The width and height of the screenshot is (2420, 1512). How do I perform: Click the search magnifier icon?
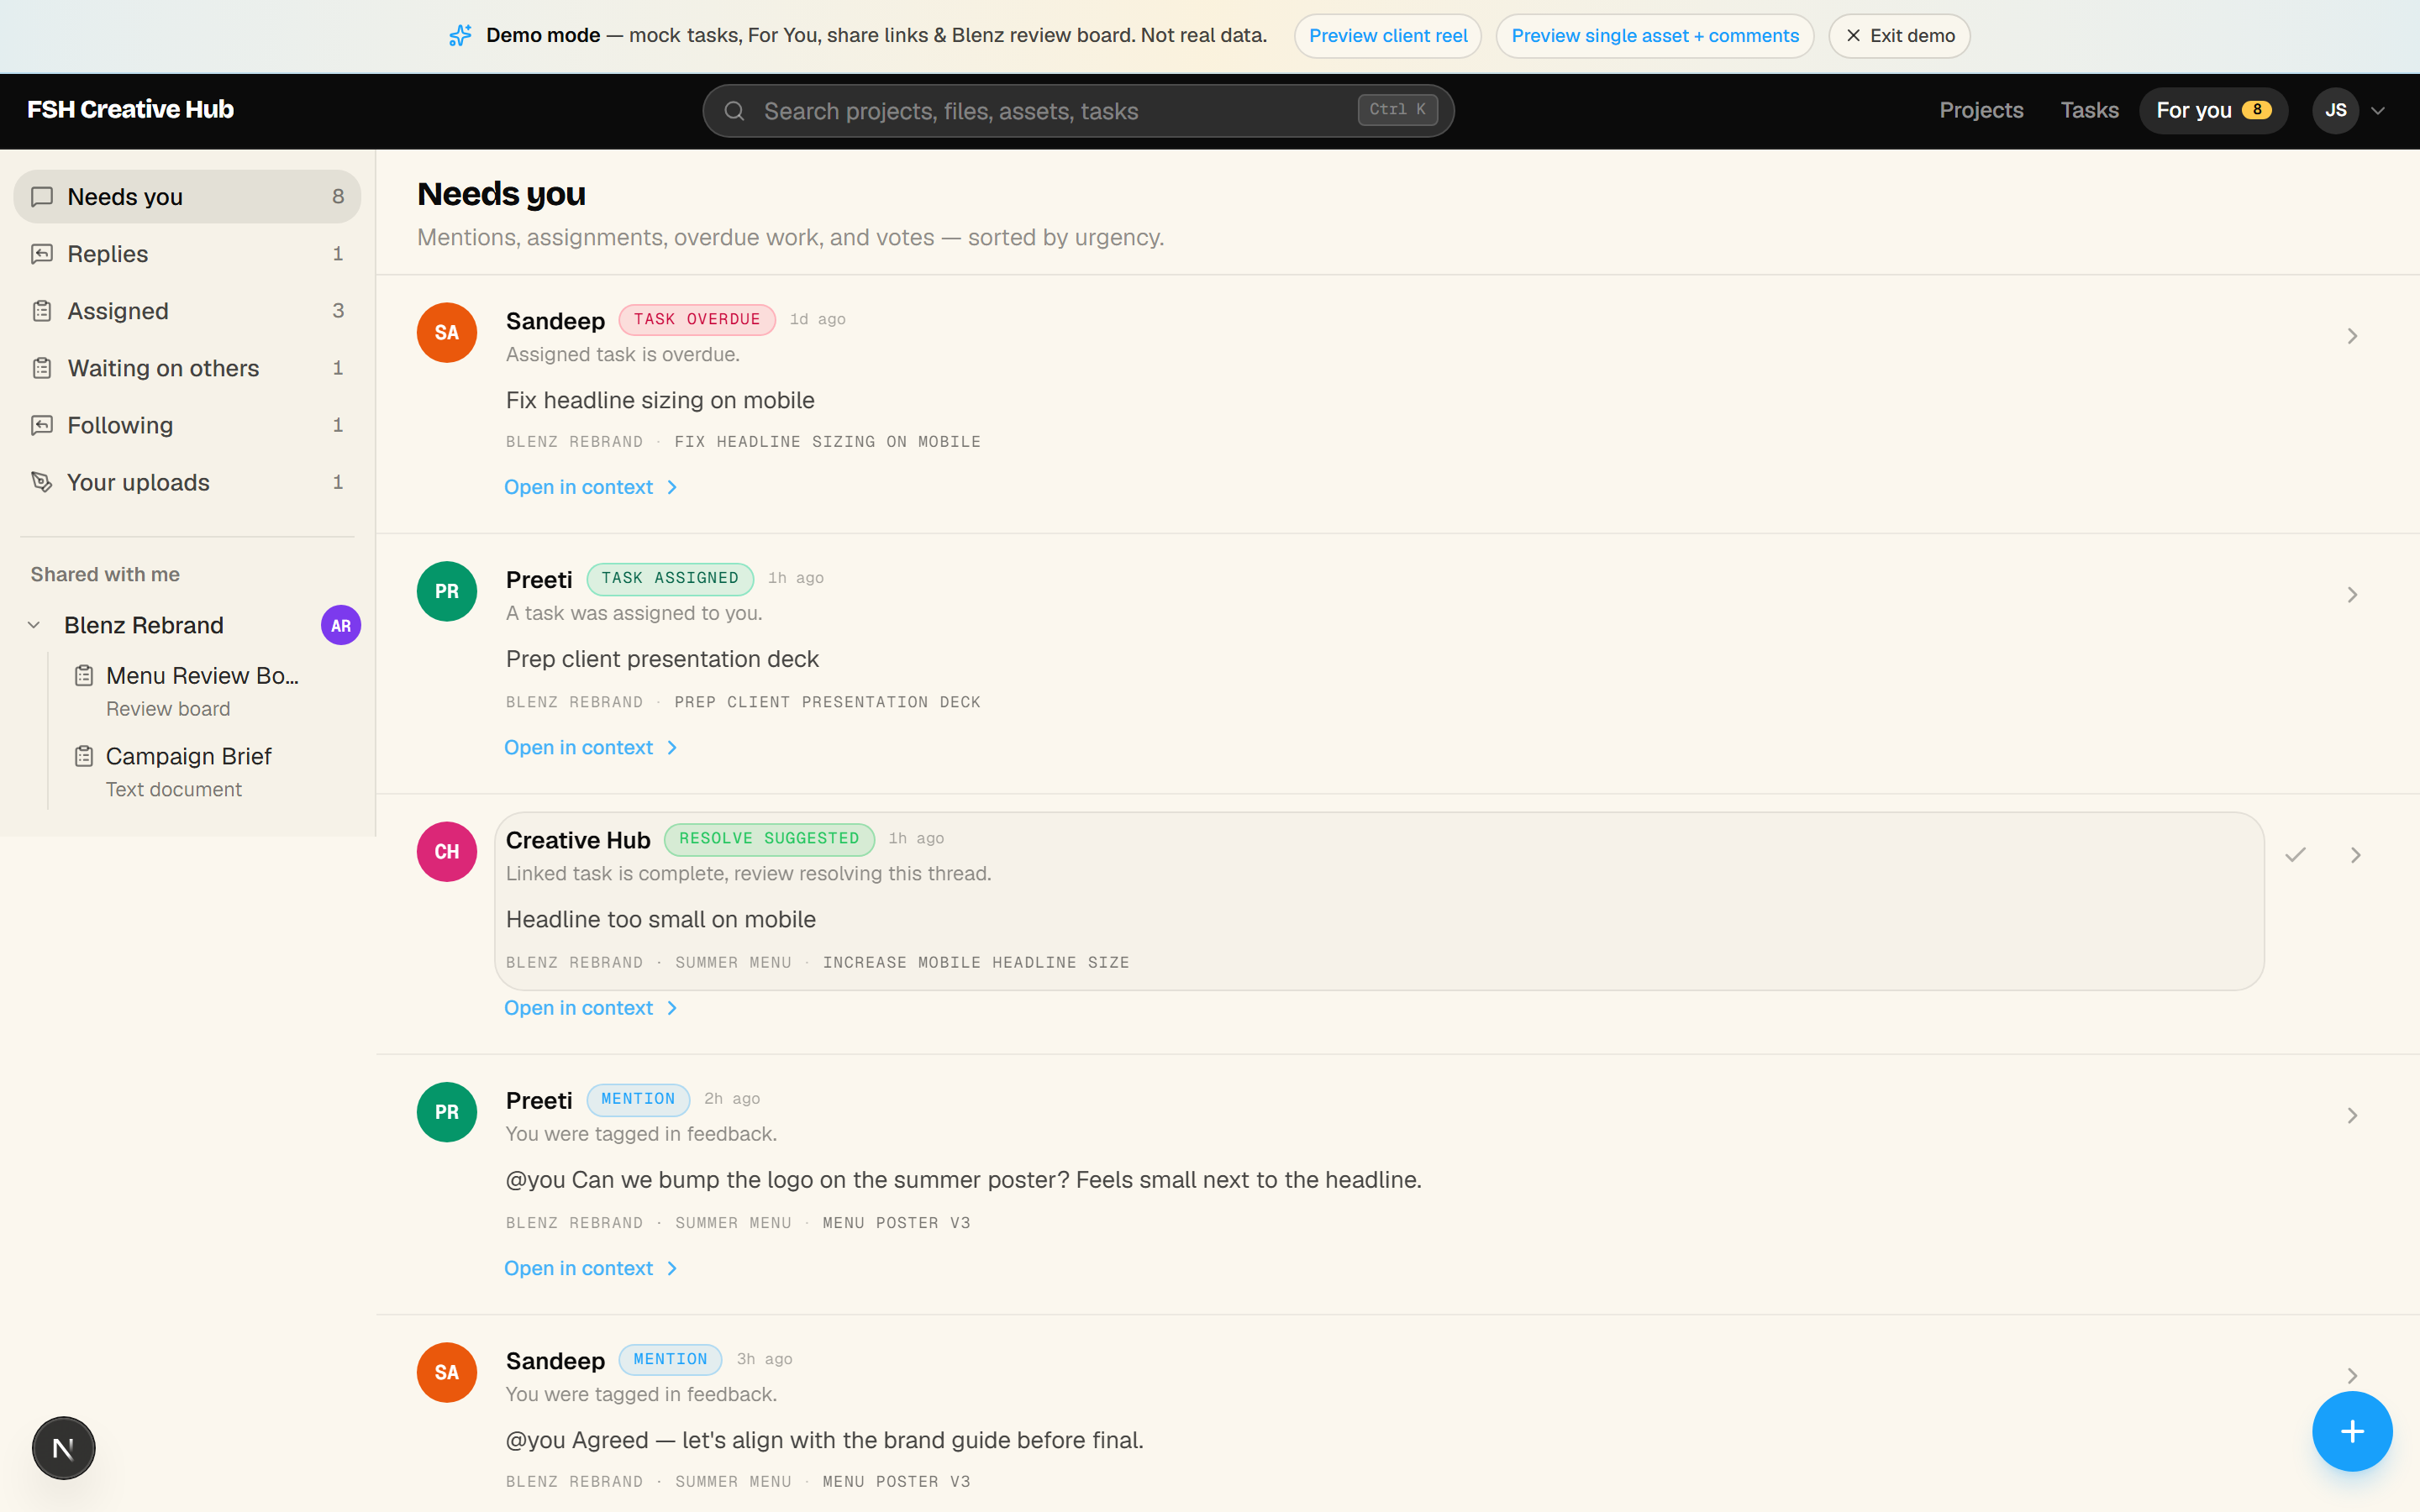(x=734, y=111)
